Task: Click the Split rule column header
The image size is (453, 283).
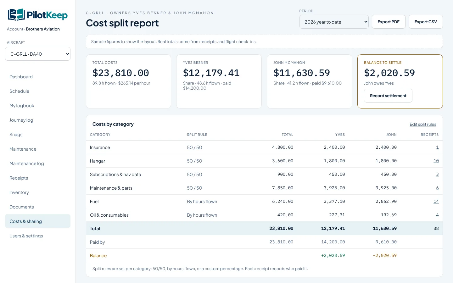Action: 197,135
